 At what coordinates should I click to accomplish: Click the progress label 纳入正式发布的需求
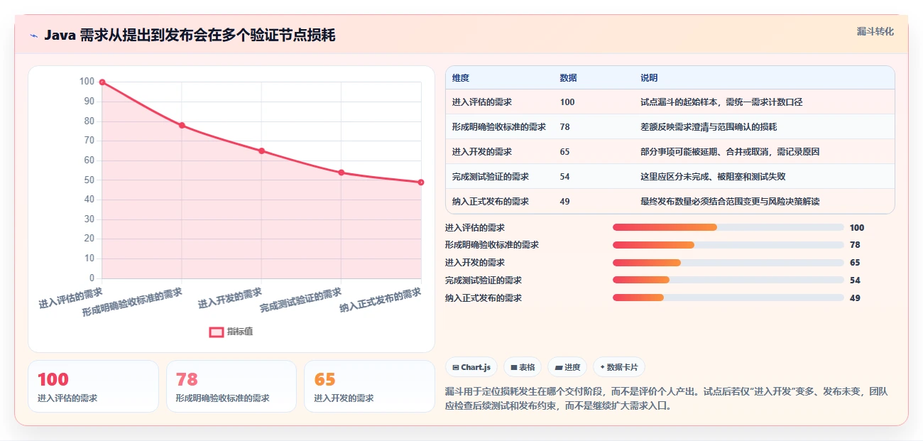click(x=484, y=298)
